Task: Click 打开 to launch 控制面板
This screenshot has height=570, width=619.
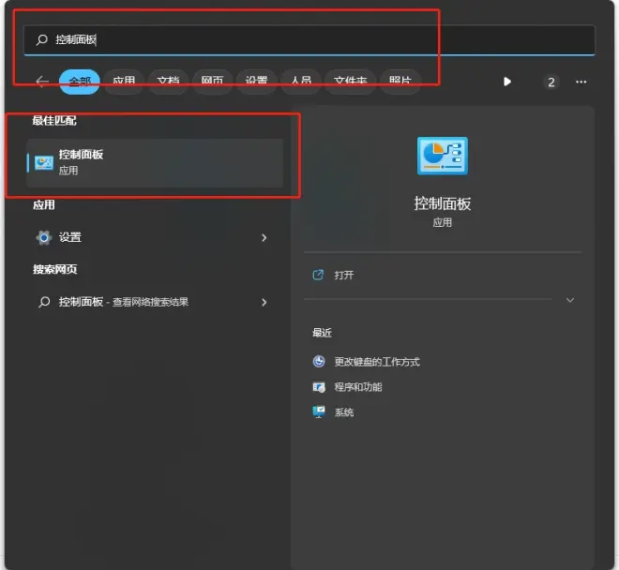Action: click(343, 275)
